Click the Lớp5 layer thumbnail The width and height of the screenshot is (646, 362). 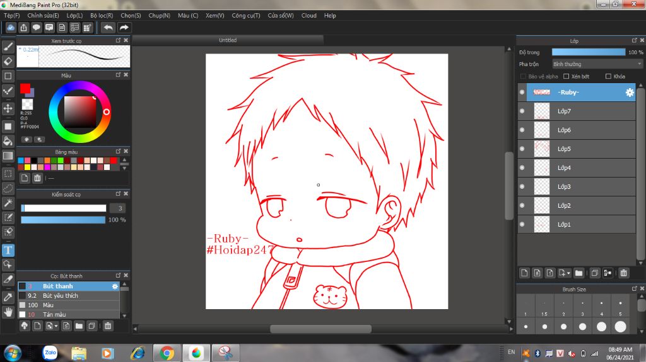[x=541, y=149]
